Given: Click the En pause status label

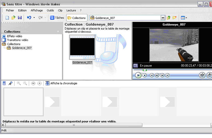Looking at the screenshot, I should click(x=146, y=66).
